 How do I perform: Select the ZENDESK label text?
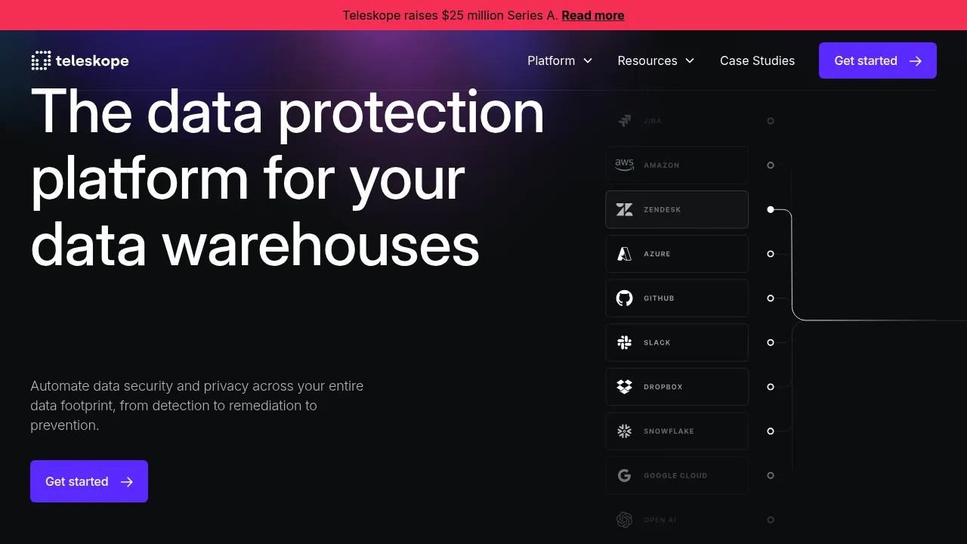[x=663, y=210]
